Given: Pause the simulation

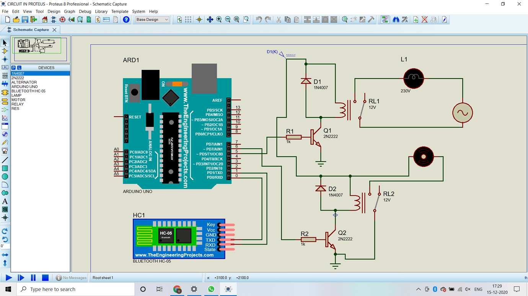Looking at the screenshot, I should [33, 278].
